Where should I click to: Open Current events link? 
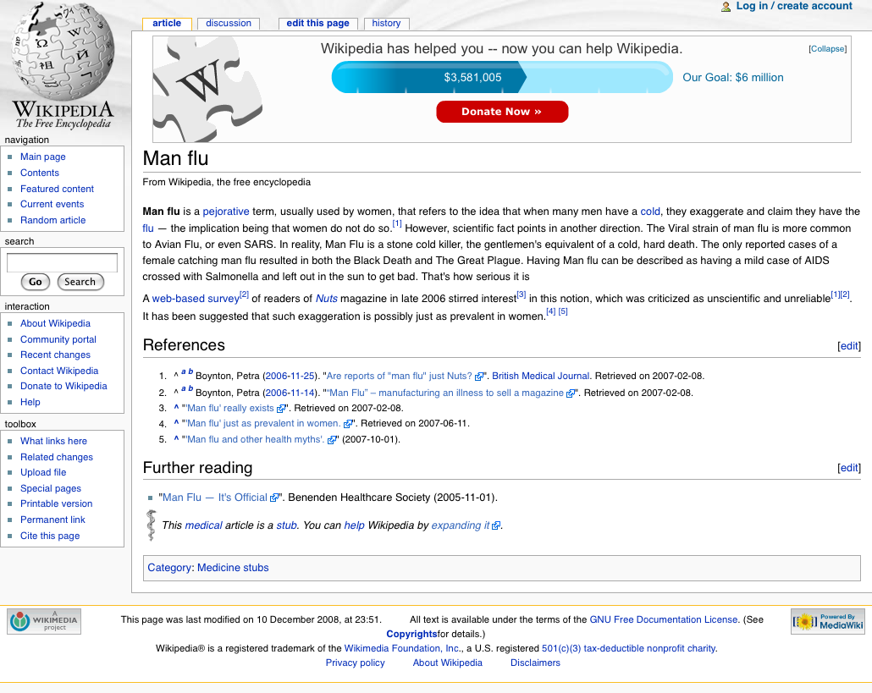[52, 205]
